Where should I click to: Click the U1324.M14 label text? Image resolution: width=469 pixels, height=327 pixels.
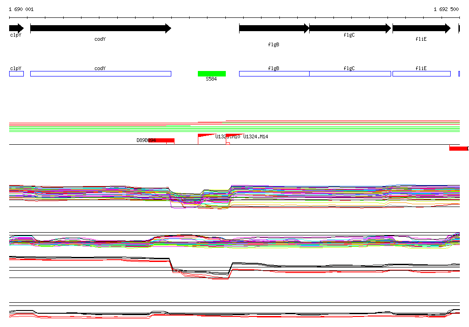coord(256,137)
